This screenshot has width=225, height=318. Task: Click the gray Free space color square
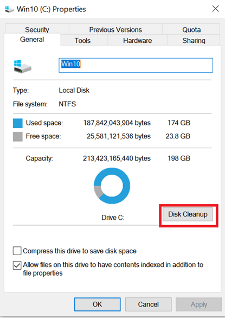(x=18, y=137)
